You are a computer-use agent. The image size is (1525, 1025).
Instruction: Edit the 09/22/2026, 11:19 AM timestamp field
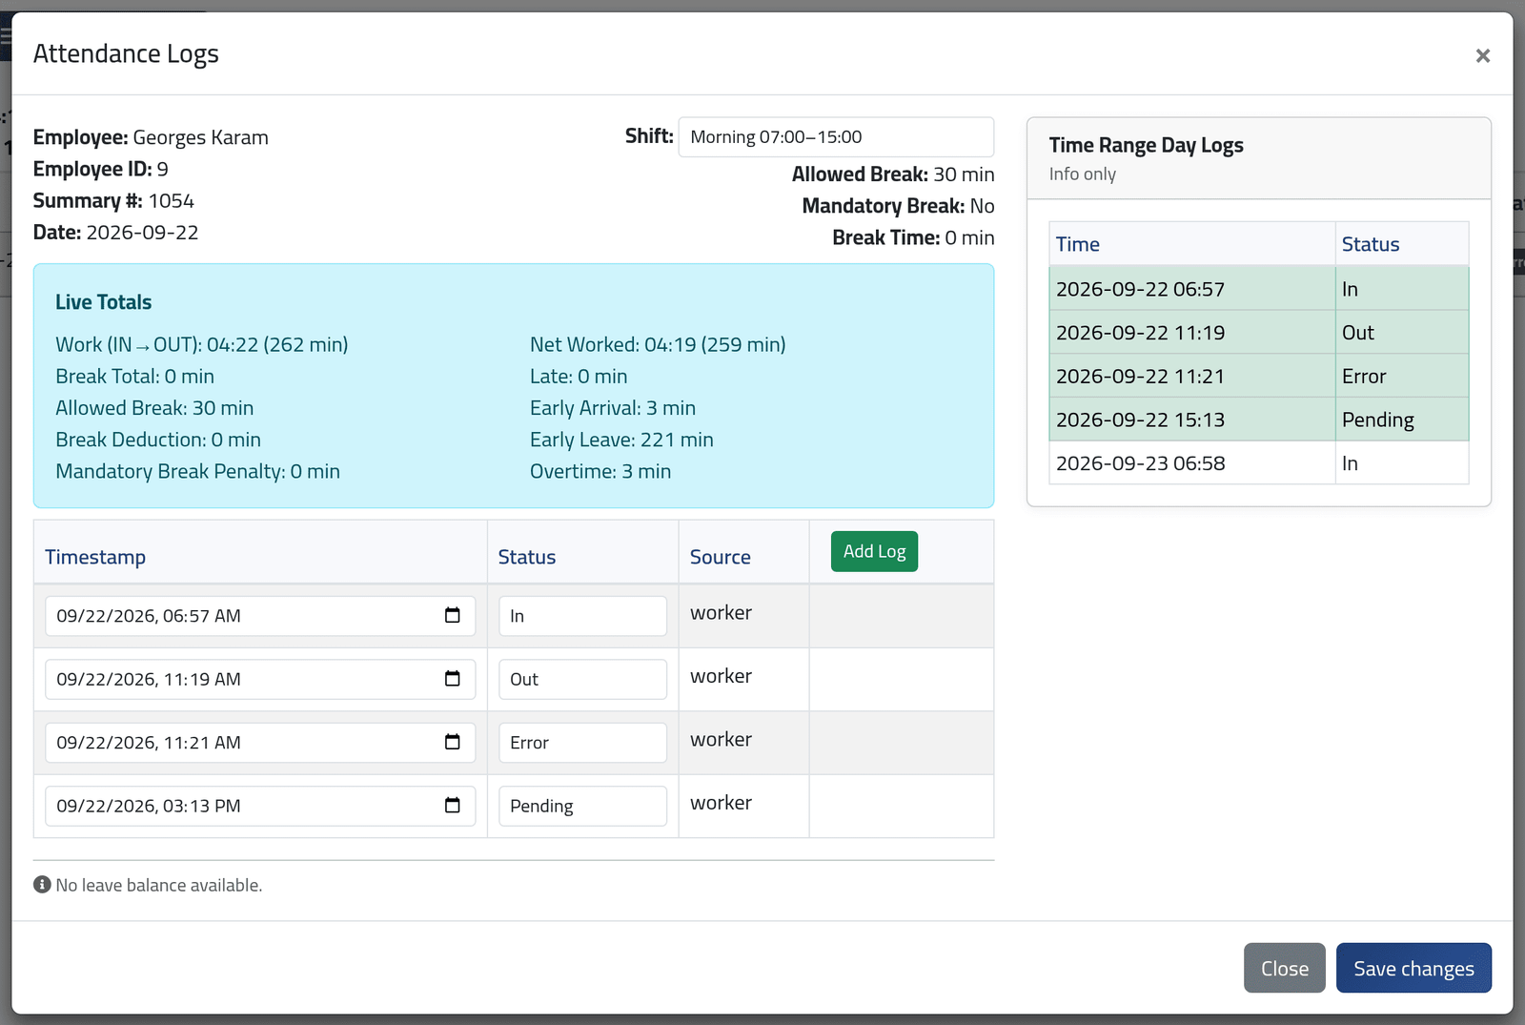pos(260,679)
